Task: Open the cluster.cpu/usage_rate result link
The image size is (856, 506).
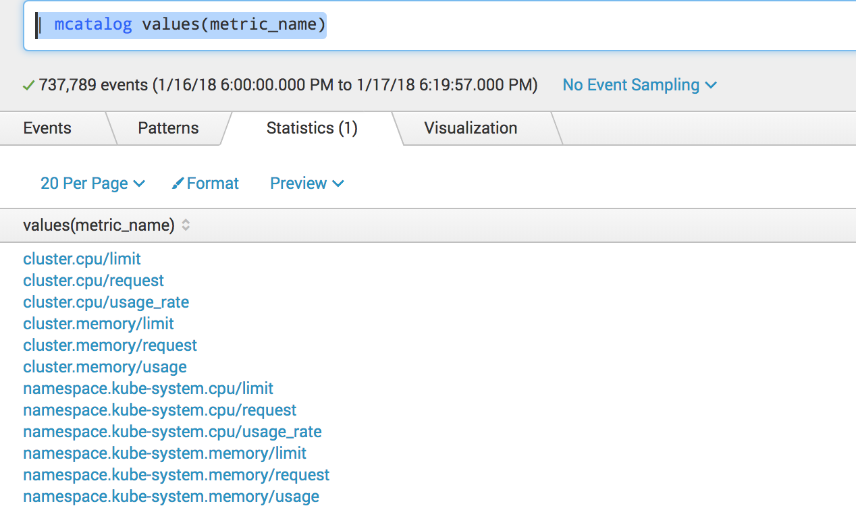Action: tap(106, 302)
